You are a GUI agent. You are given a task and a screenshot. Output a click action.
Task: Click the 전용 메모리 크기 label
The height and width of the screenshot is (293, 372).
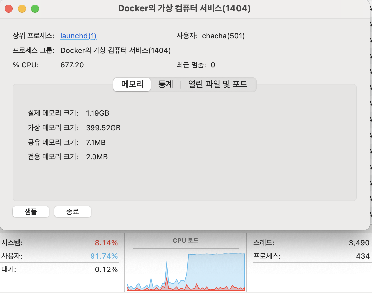tap(53, 157)
